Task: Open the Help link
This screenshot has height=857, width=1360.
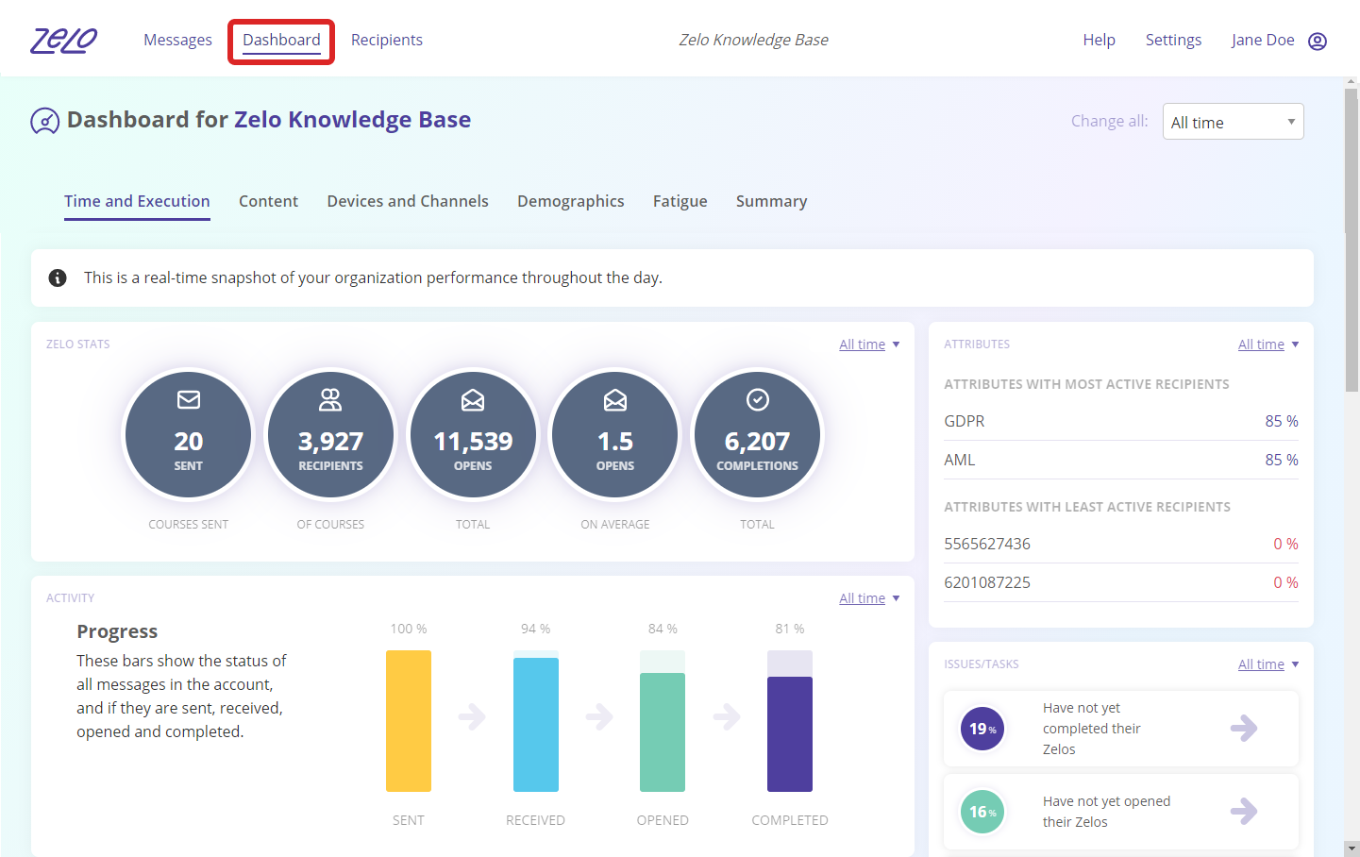Action: (1099, 40)
